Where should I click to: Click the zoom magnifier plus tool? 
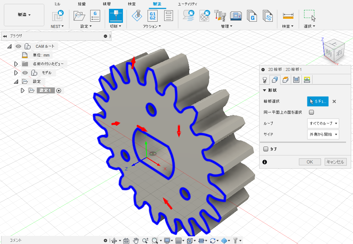pos(145,241)
